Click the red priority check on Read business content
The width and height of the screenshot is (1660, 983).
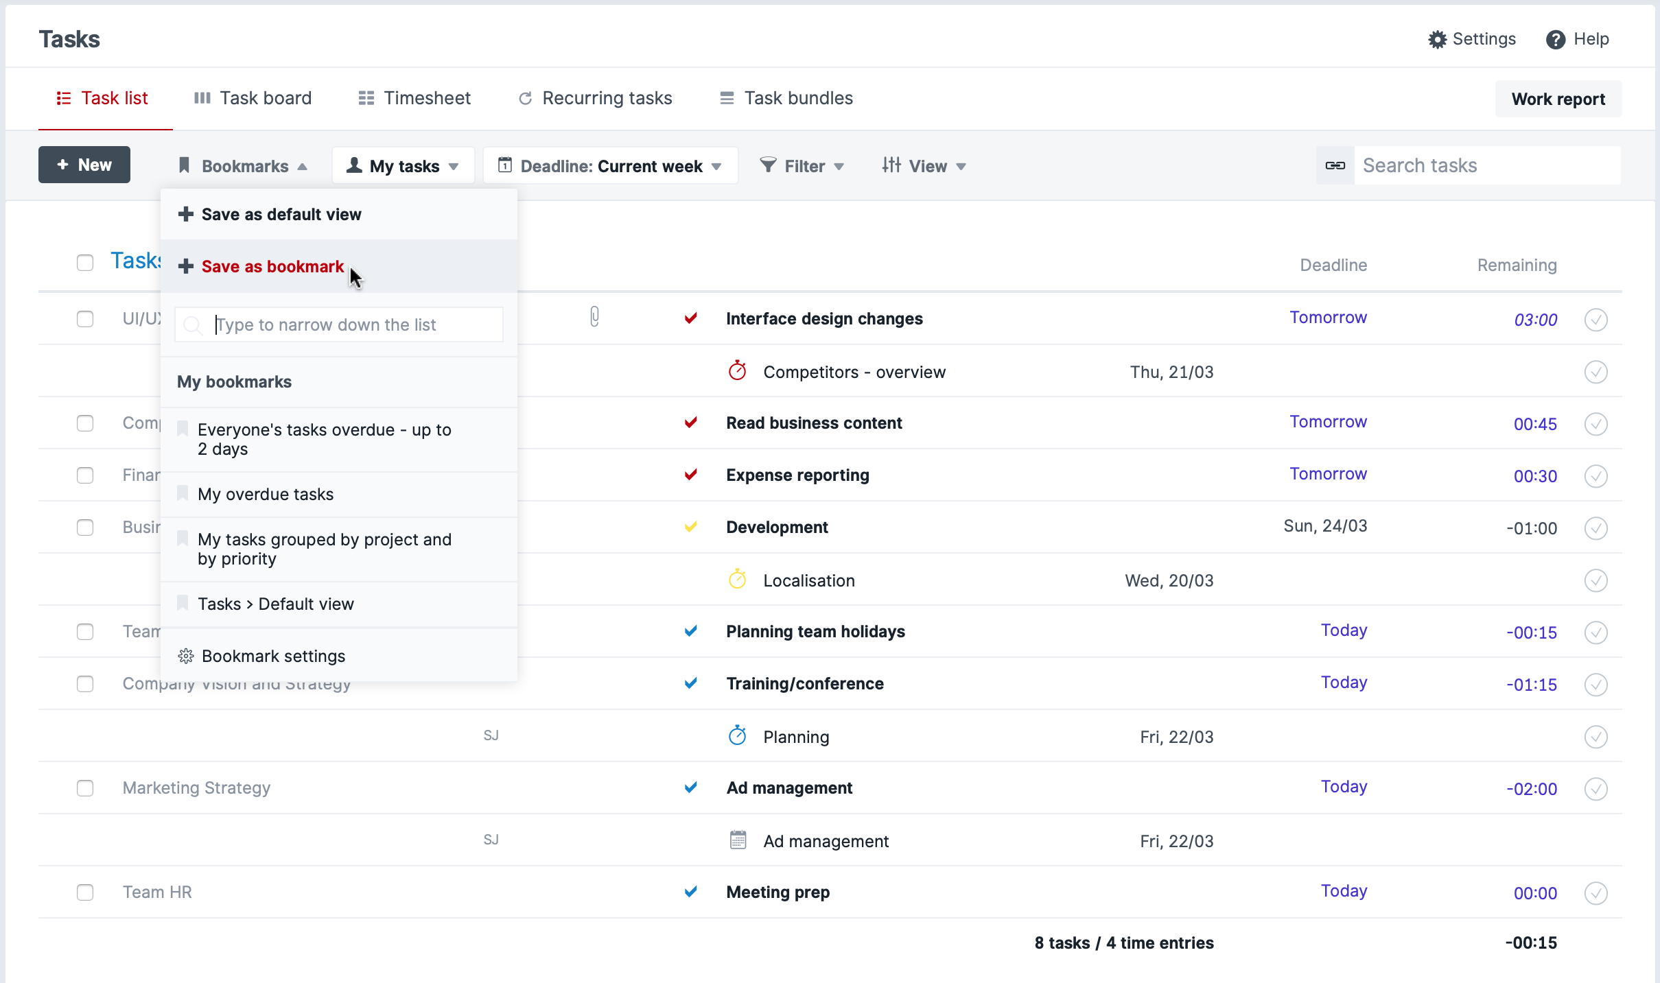(690, 422)
